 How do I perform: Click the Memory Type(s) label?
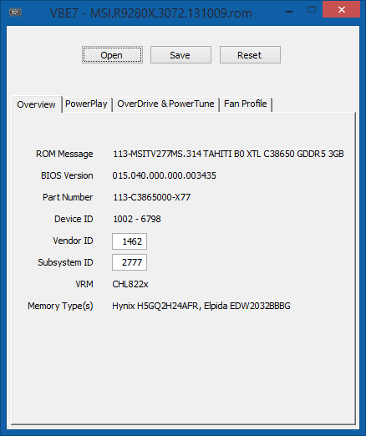point(60,306)
